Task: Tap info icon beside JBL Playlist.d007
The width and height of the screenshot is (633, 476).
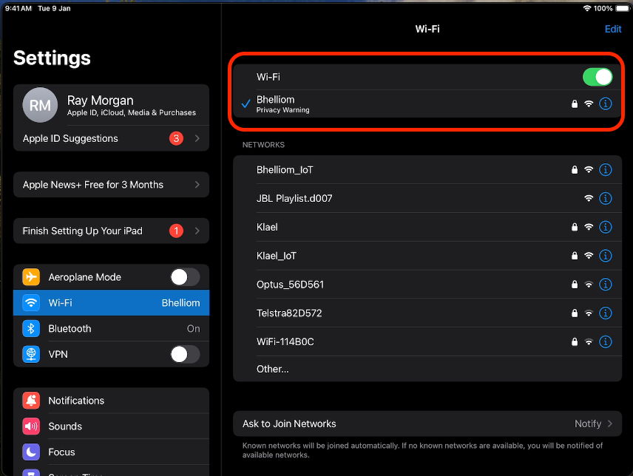Action: coord(606,199)
